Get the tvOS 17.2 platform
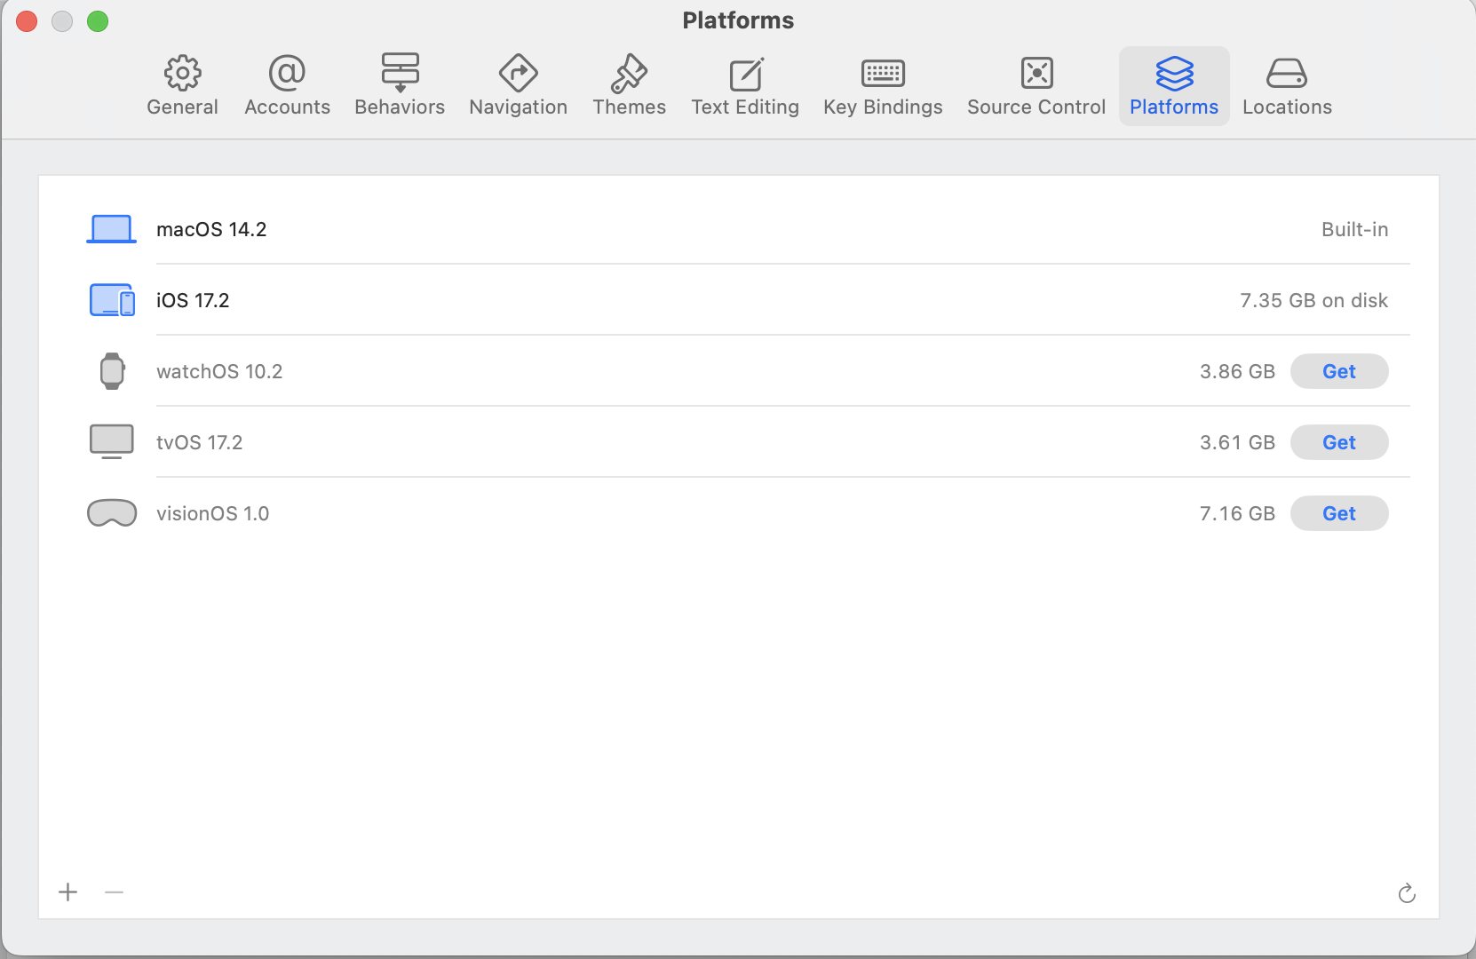Screen dimensions: 1476x959 pos(1339,442)
